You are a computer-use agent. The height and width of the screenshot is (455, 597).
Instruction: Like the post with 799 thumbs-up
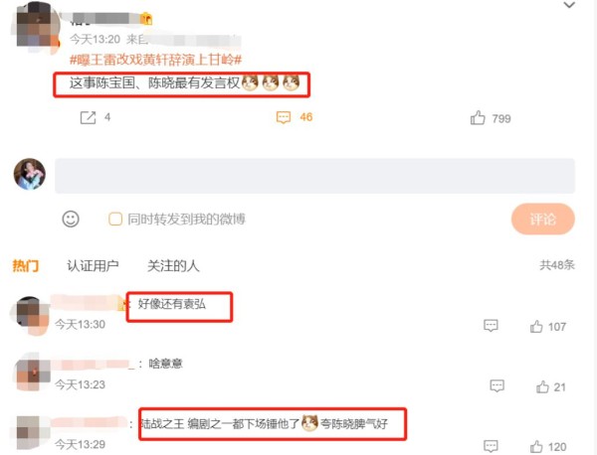[478, 118]
